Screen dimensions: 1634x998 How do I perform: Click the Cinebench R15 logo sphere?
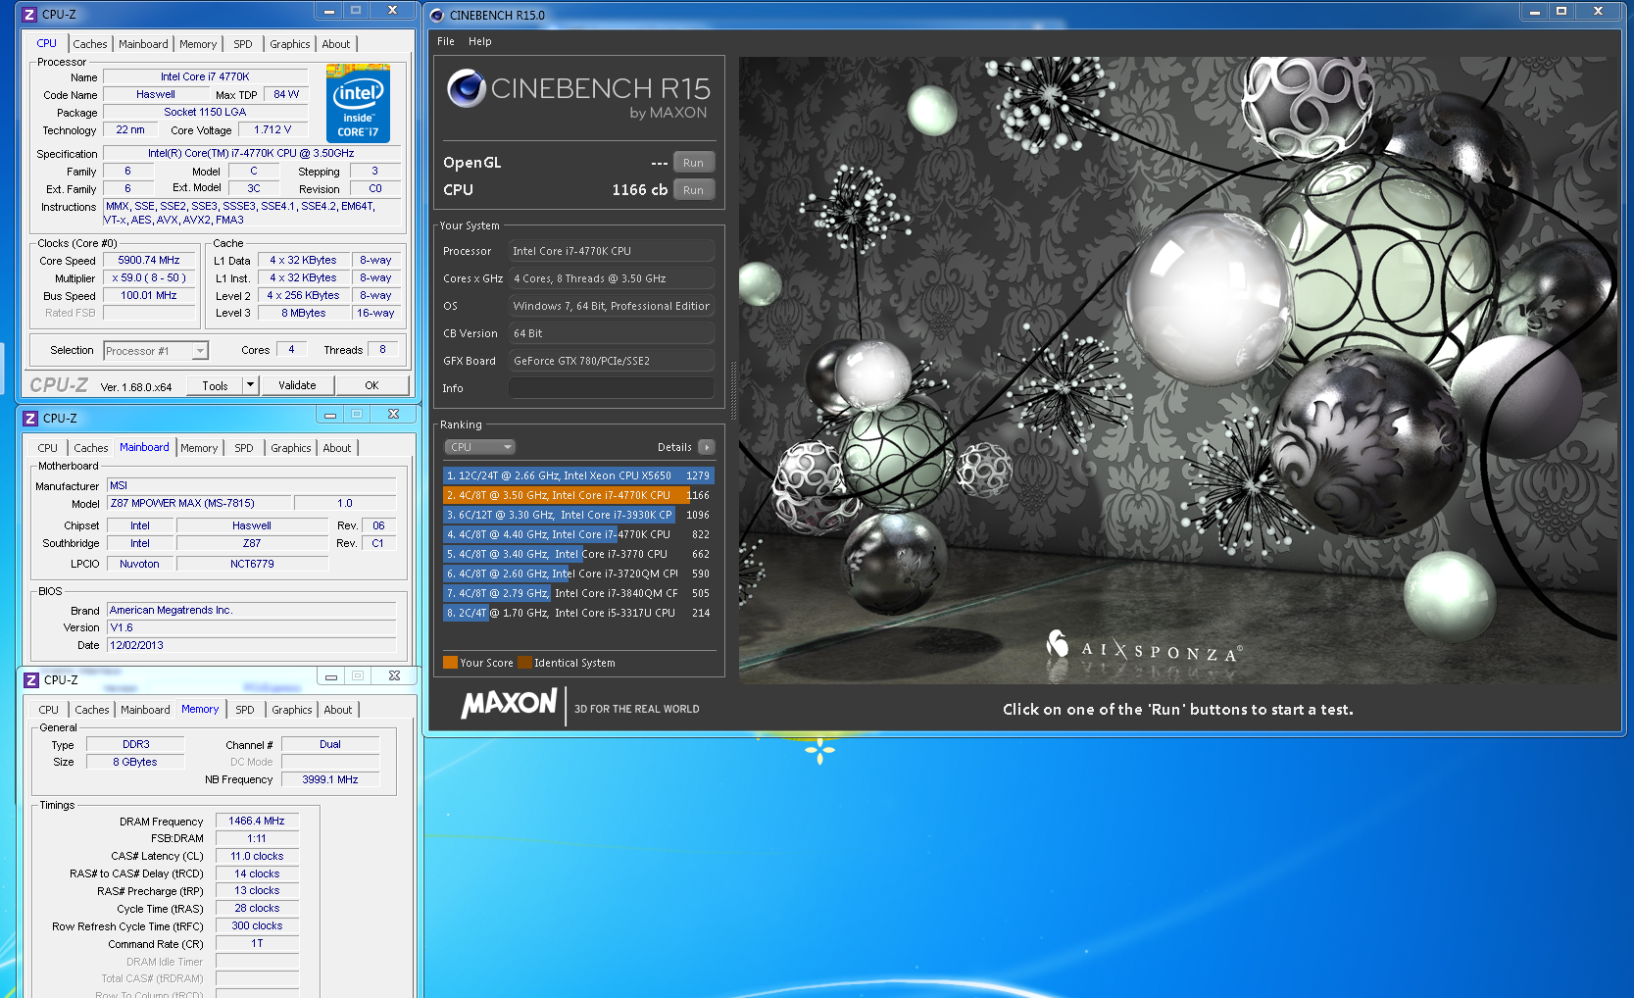(467, 89)
